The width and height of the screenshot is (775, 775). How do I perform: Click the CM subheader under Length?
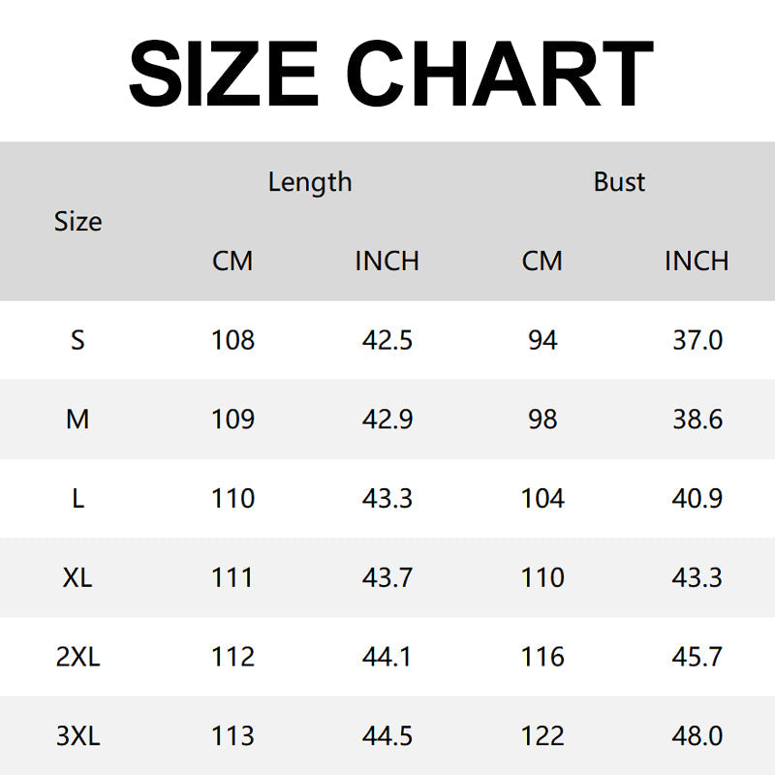[232, 261]
